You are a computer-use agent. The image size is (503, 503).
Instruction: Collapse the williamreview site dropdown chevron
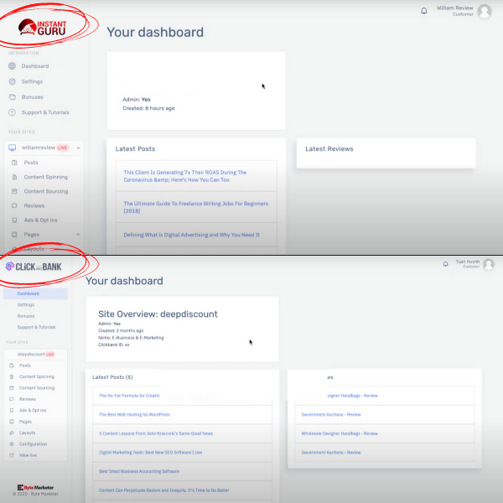78,148
